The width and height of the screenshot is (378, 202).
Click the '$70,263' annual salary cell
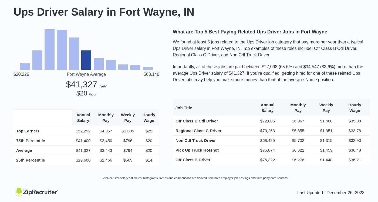pyautogui.click(x=268, y=131)
